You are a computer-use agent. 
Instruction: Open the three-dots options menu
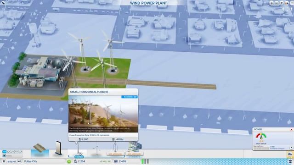[292, 3]
